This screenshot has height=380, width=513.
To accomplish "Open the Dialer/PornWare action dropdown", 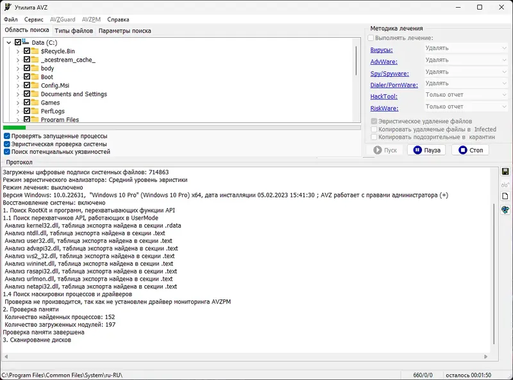I will click(466, 83).
